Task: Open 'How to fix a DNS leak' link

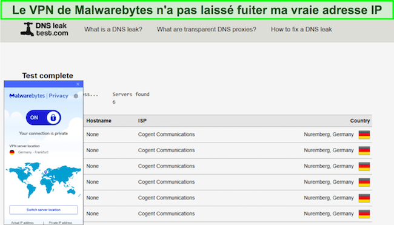Action: click(301, 29)
